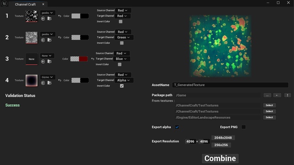Browse to texture 1 in content browser
The image size is (294, 165).
(x=49, y=18)
